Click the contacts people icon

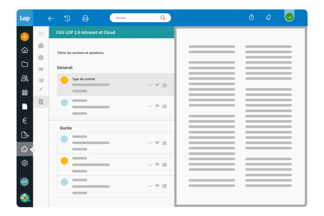(x=25, y=78)
